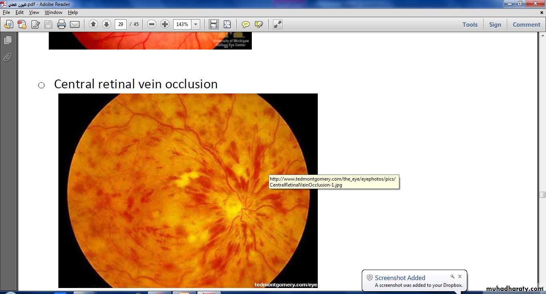
Task: Send the file by email via the envelope icon
Action: pyautogui.click(x=75, y=24)
